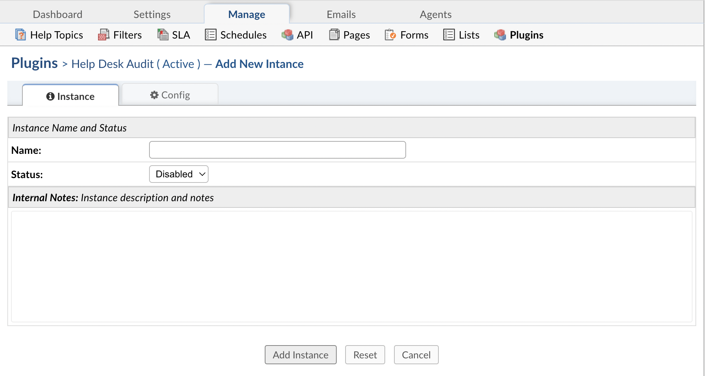Click the Instance tab info icon
The height and width of the screenshot is (376, 705).
(x=50, y=97)
